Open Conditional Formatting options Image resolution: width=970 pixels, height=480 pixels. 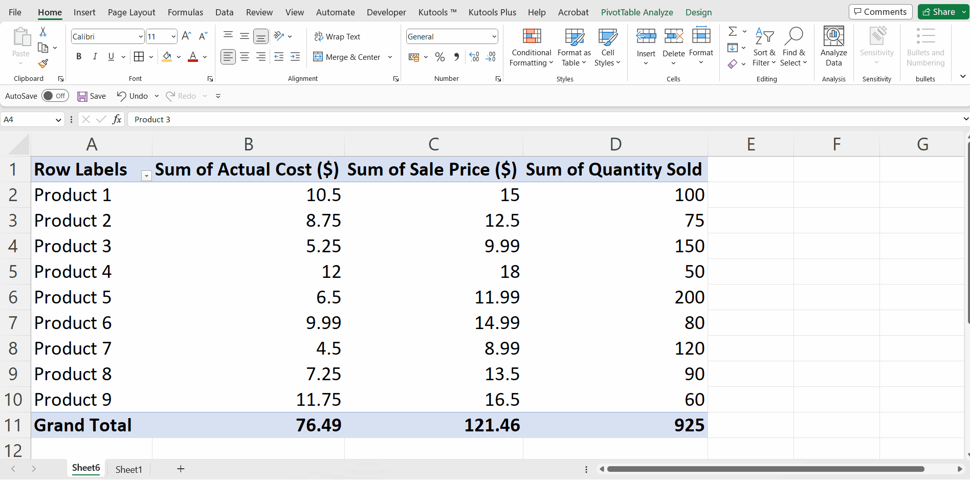[x=531, y=47]
